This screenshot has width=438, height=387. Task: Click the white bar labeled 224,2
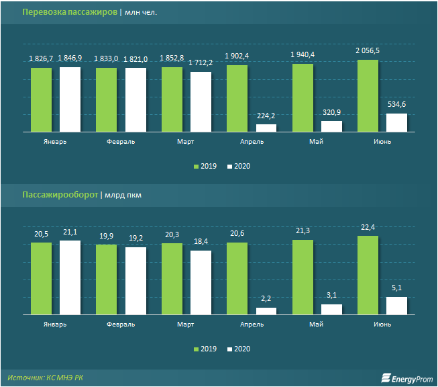pos(266,128)
